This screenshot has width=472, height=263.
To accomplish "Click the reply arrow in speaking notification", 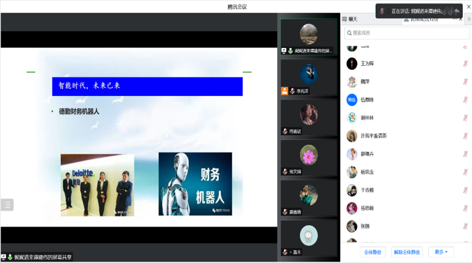I will [457, 11].
